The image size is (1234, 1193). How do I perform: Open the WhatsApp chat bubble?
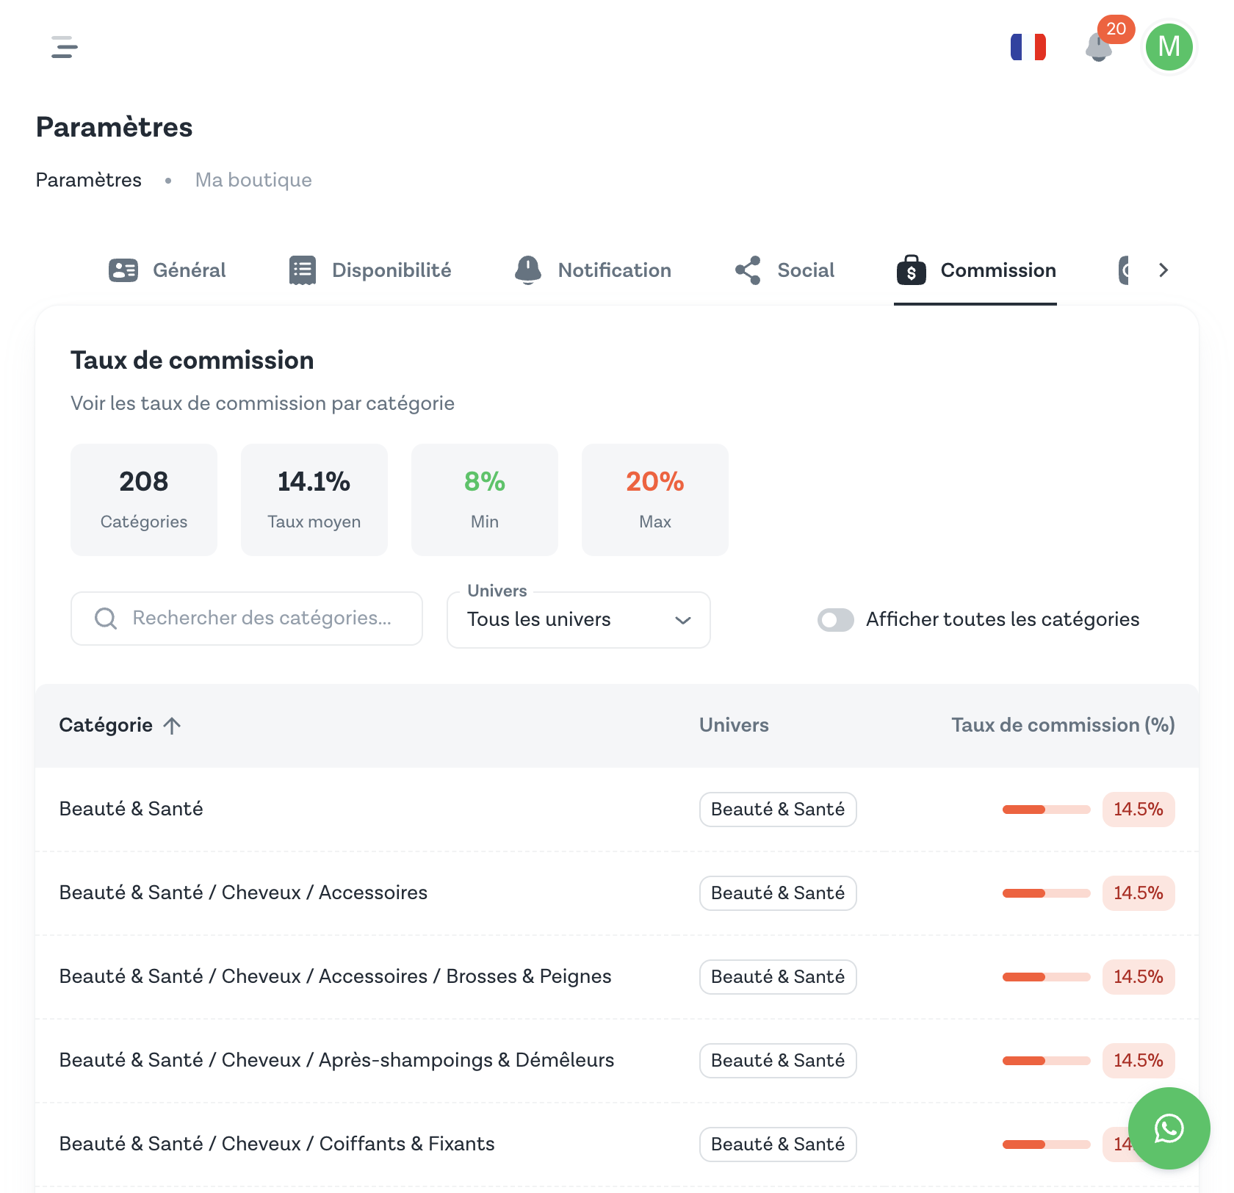(1169, 1128)
